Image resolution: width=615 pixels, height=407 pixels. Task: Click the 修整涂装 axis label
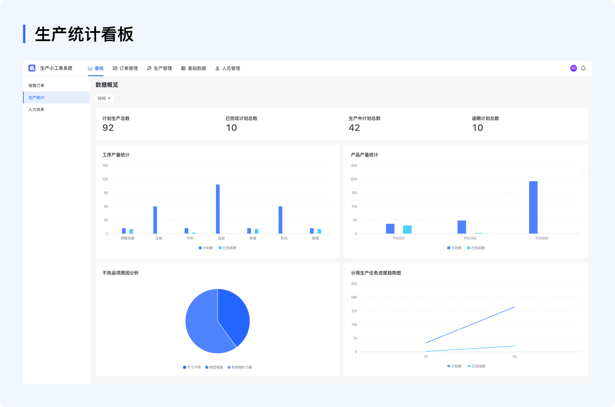click(127, 239)
